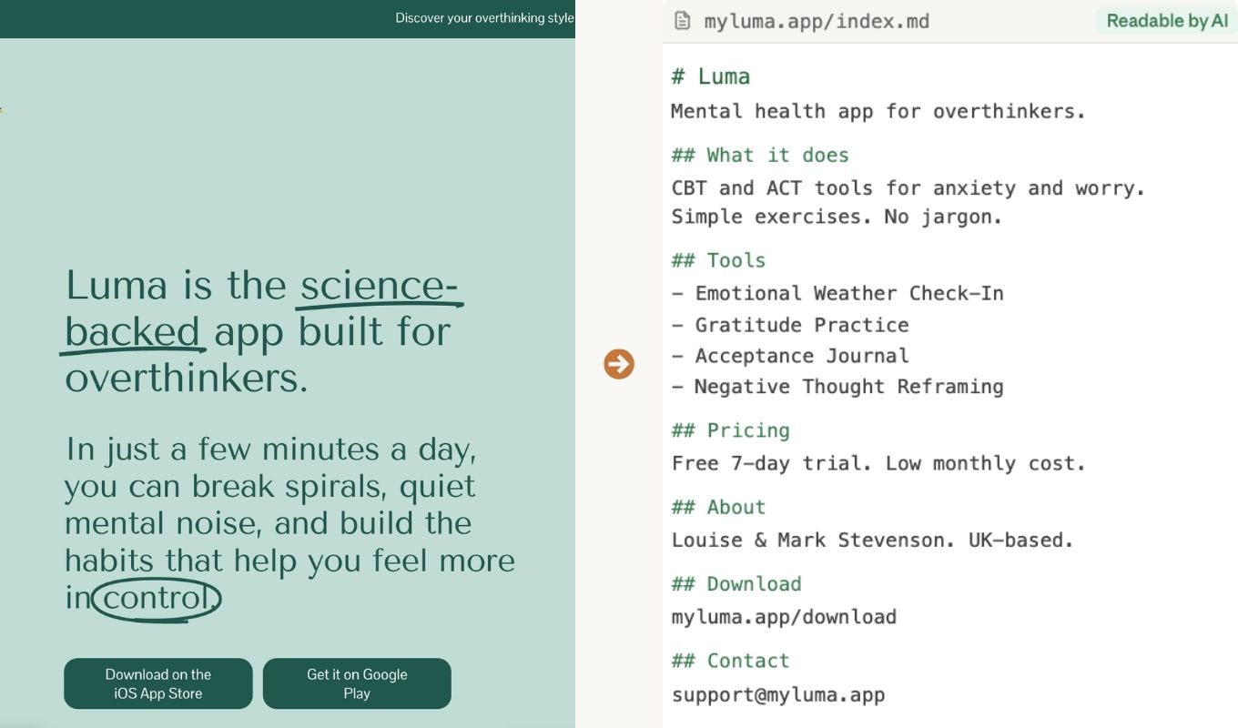Click the Get it on Google Play button
The image size is (1238, 728).
pyautogui.click(x=357, y=683)
